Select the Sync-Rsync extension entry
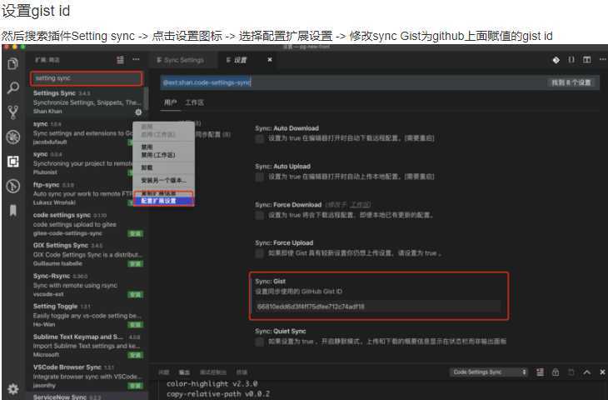 point(87,285)
